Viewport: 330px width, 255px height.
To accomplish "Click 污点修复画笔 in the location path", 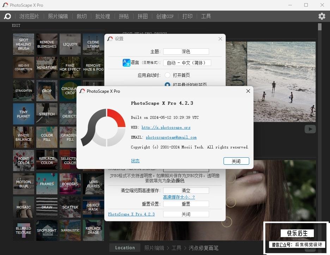I will point(203,248).
